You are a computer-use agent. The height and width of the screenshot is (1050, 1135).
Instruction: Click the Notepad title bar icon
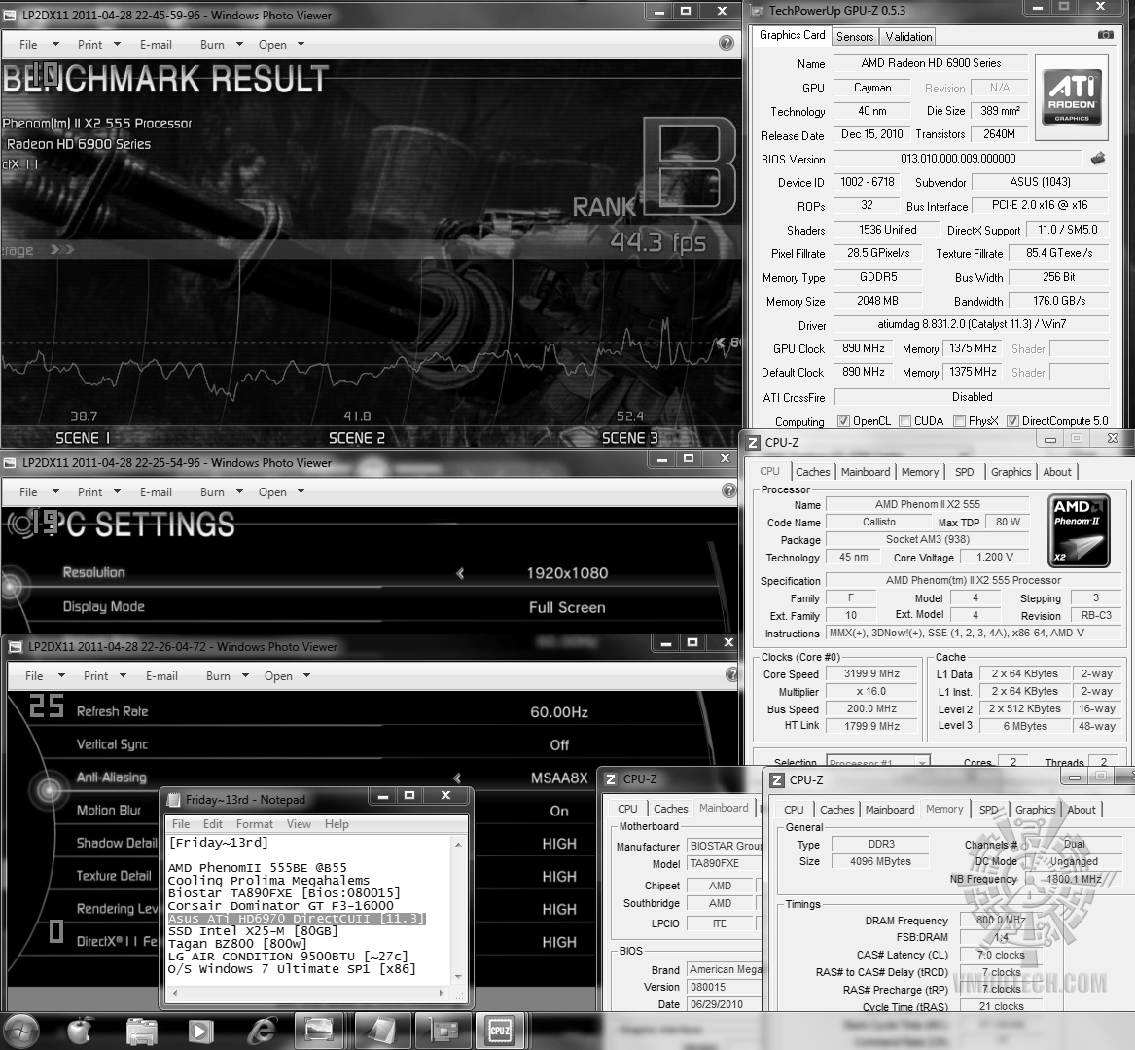click(x=174, y=800)
